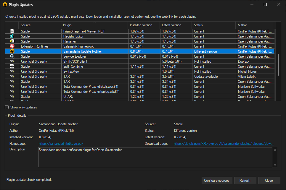This screenshot has height=190, width=286.
Task: Click the 3.5 (x64) latest version cell
Action: 168,77
